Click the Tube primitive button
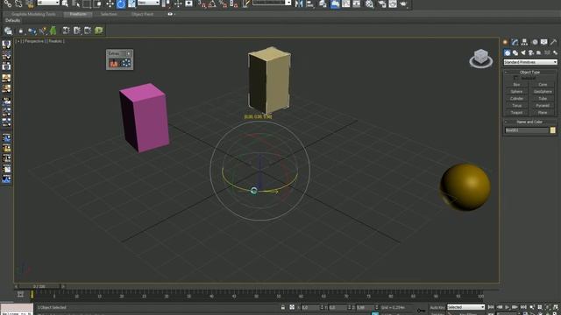 click(x=543, y=99)
